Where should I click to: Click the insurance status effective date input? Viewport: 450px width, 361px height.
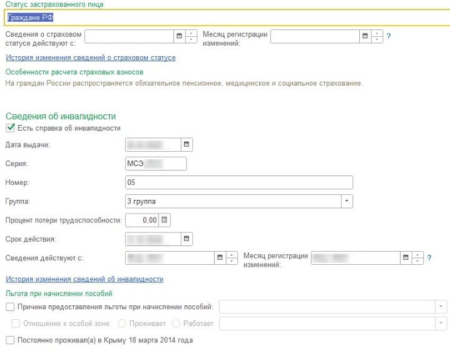point(129,36)
